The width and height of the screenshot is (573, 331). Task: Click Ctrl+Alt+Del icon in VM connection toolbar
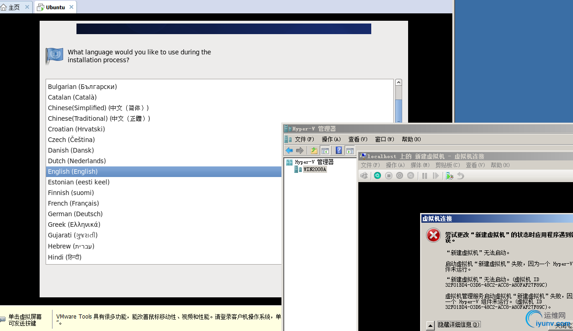364,176
